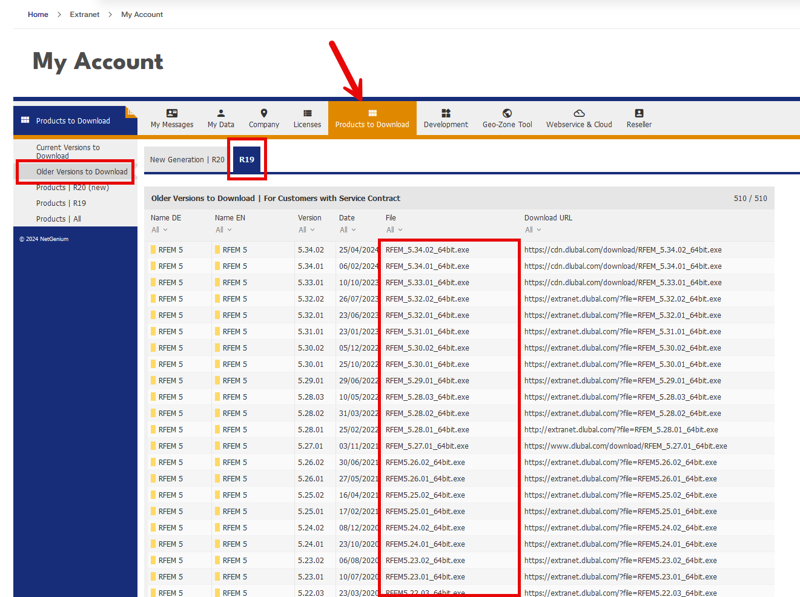800x597 pixels.
Task: Click the orange corner icon on sidebar header
Action: (130, 111)
